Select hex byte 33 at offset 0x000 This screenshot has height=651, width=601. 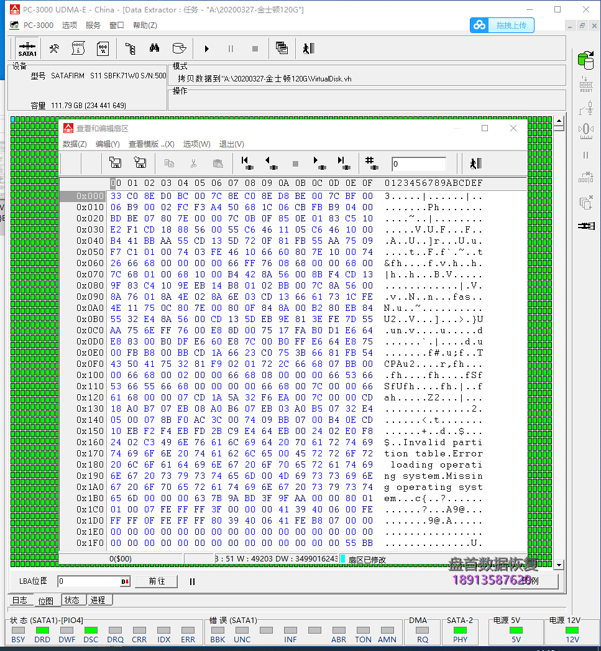(x=116, y=196)
